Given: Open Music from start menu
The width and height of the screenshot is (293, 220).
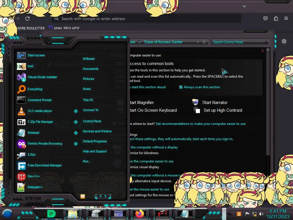Looking at the screenshot, I should coord(87,89).
